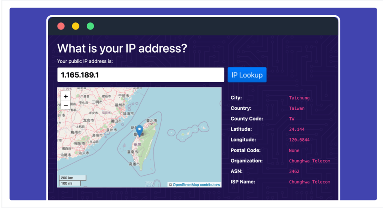Viewport: 383px width, 208px height.
Task: Click the 200 km map scale bar
Action: pos(73,178)
